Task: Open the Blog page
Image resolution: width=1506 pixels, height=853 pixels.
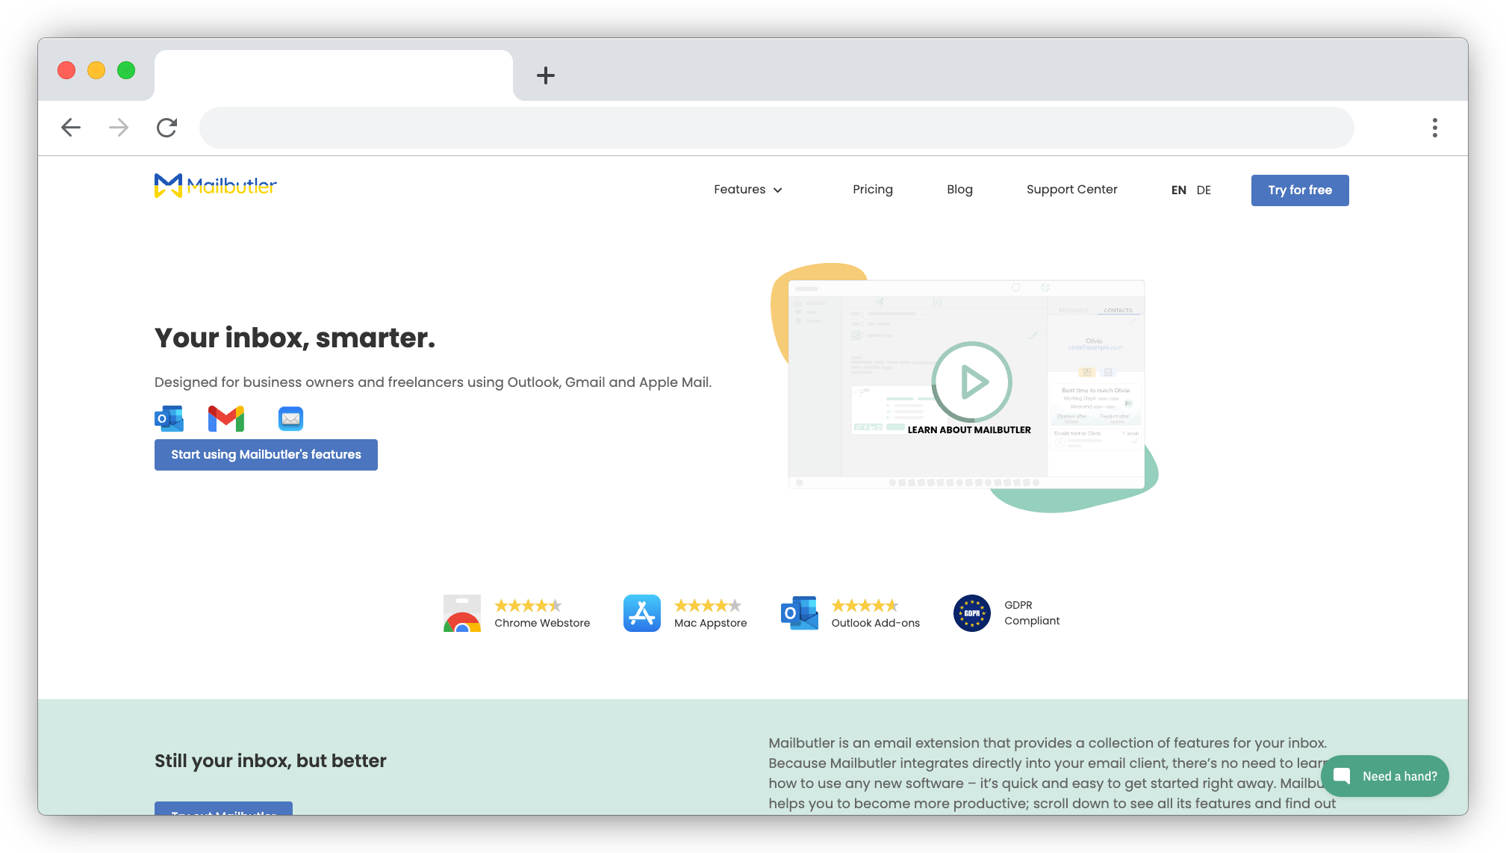Action: pos(959,190)
